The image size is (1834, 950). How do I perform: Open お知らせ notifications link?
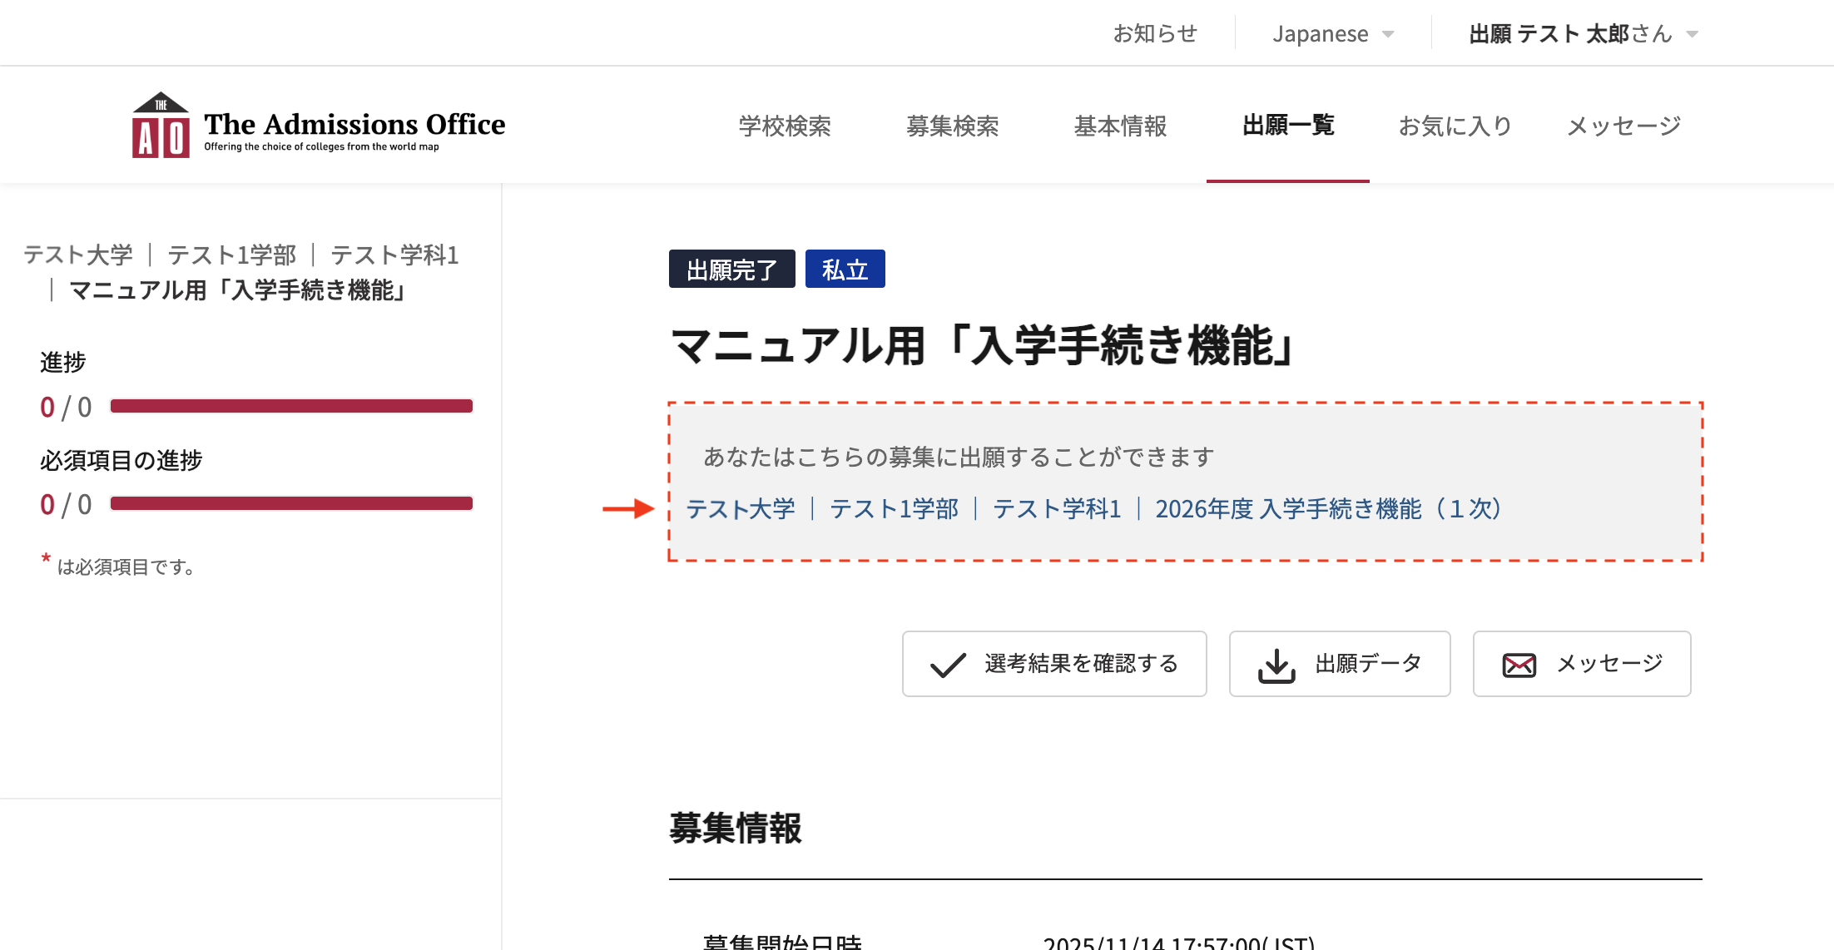click(1155, 33)
